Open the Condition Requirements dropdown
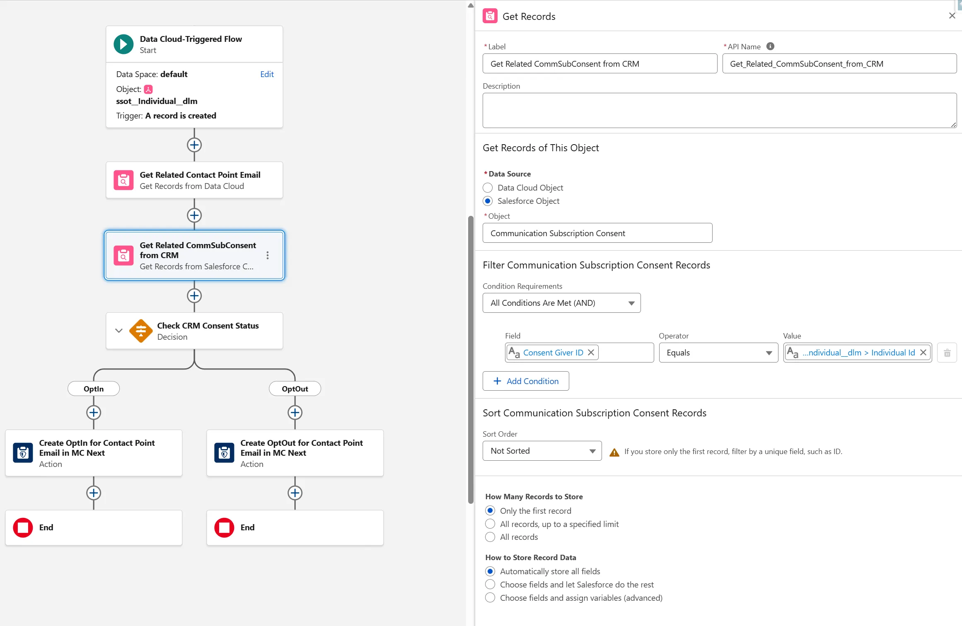Viewport: 962px width, 626px height. 561,303
